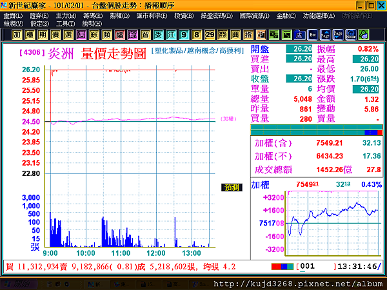Click the 額 toolbar icon
Viewport: 387px width, 290px height.
pyautogui.click(x=223, y=35)
